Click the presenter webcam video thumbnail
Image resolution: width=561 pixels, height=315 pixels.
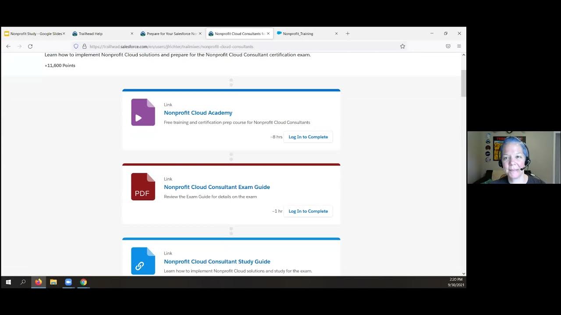tap(514, 157)
